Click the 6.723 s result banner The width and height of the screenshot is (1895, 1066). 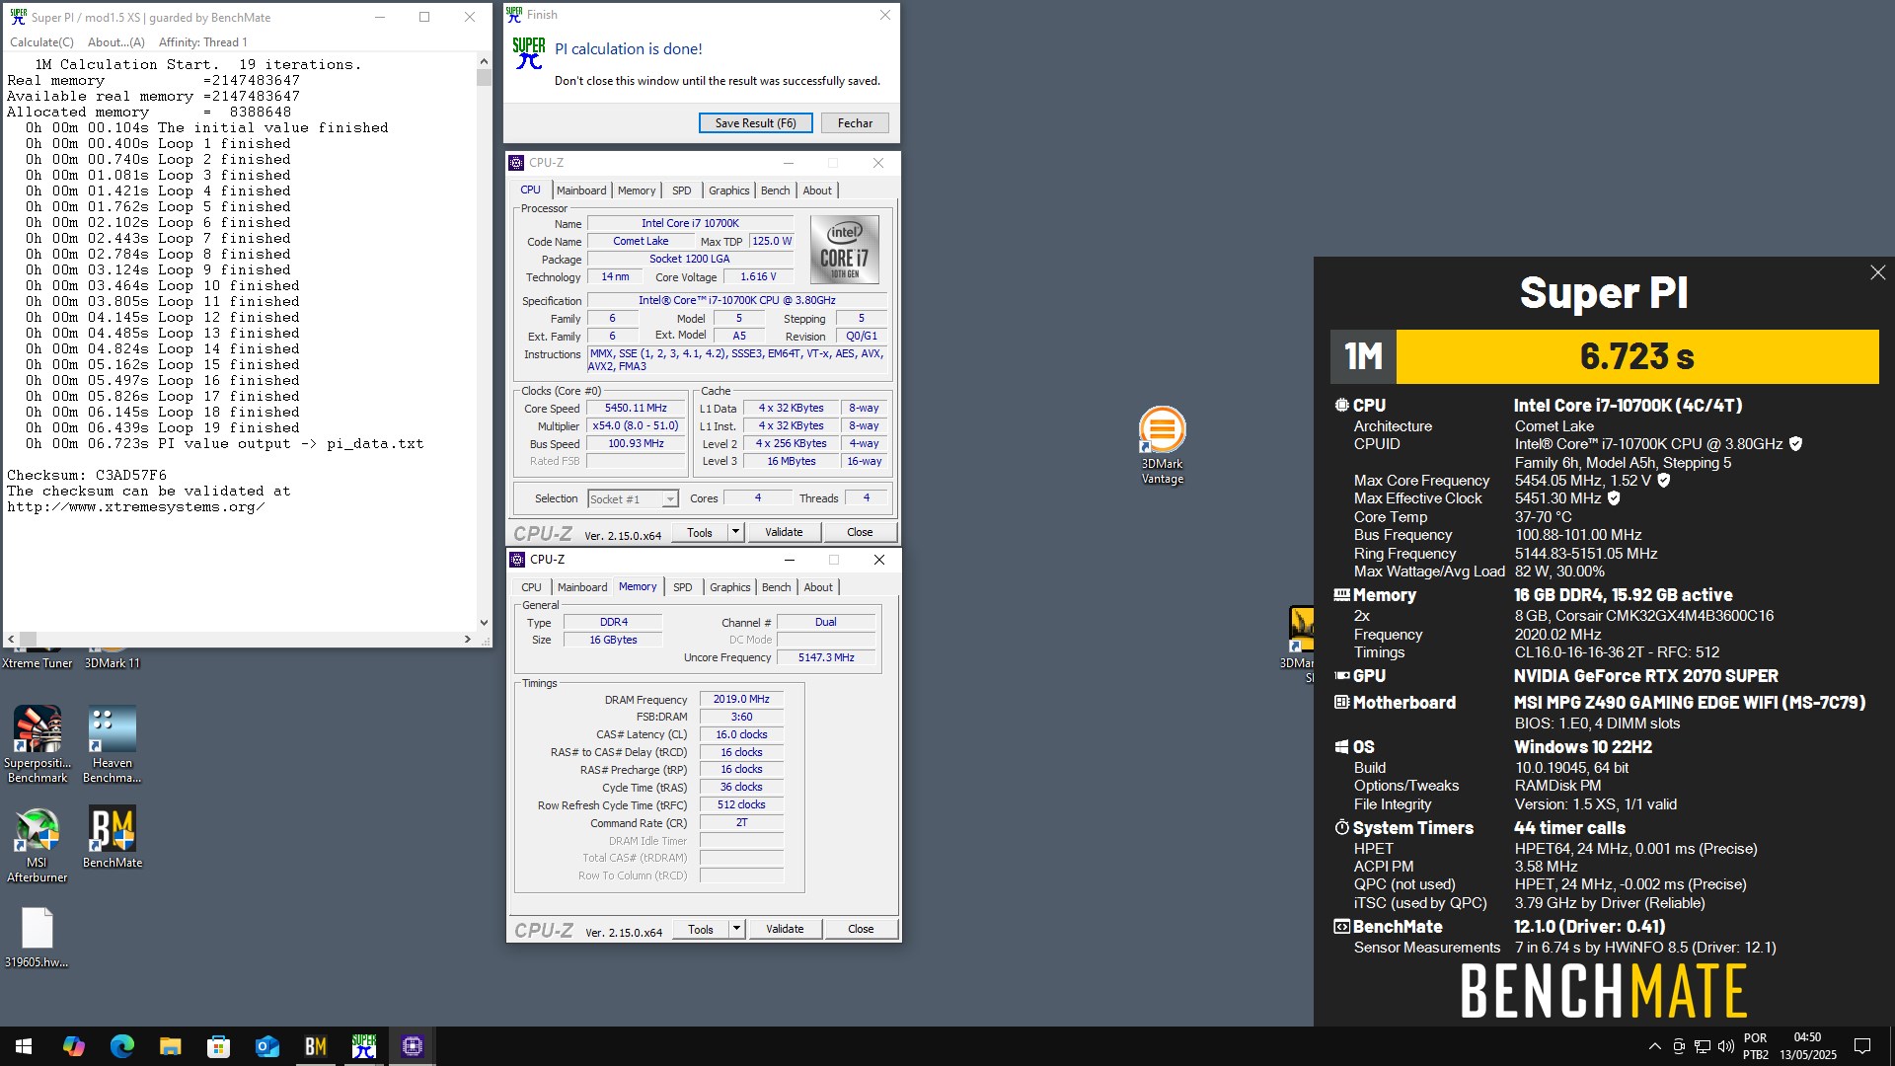tap(1636, 356)
